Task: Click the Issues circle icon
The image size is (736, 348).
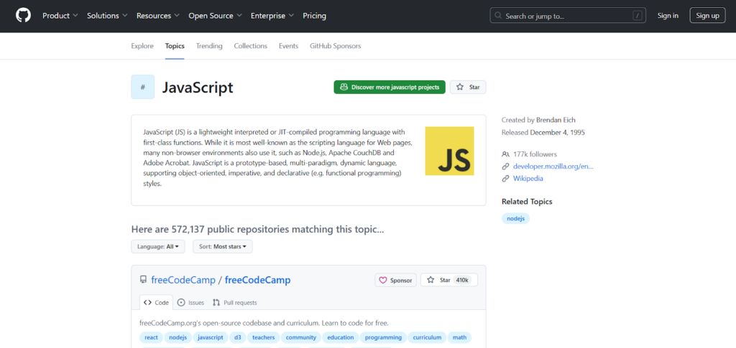Action: (x=182, y=303)
